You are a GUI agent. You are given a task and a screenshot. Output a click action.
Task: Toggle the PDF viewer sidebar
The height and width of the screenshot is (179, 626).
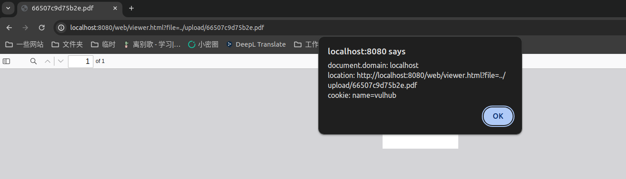pyautogui.click(x=6, y=61)
